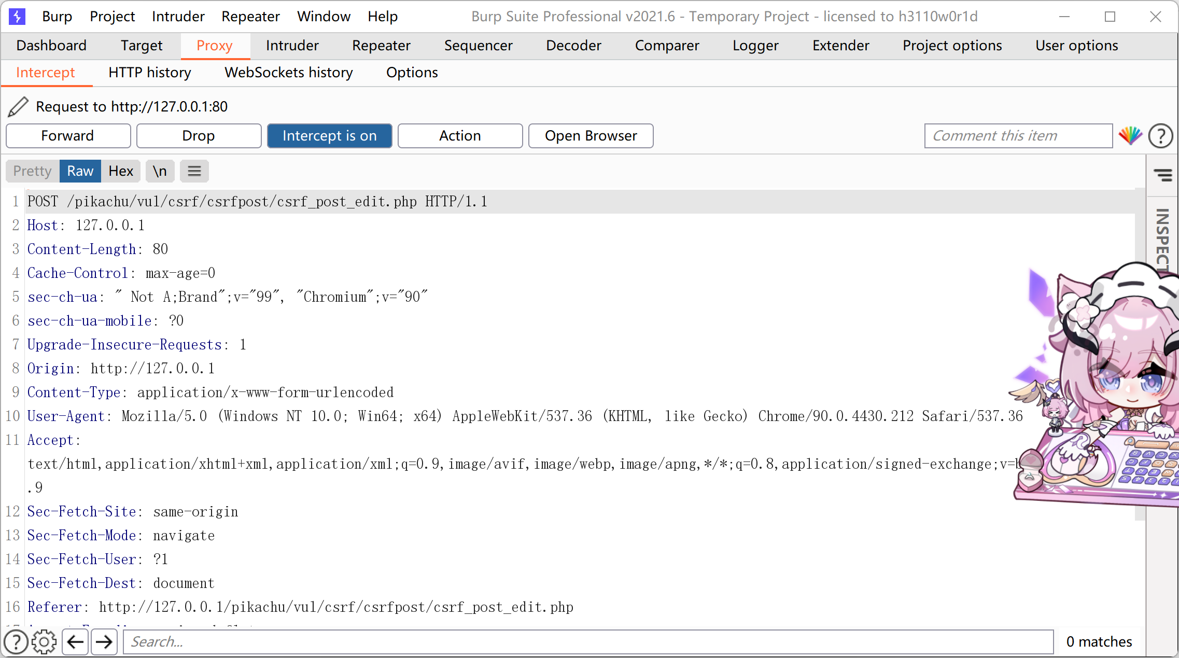The width and height of the screenshot is (1179, 658).
Task: Forward the intercepted request
Action: click(x=68, y=136)
